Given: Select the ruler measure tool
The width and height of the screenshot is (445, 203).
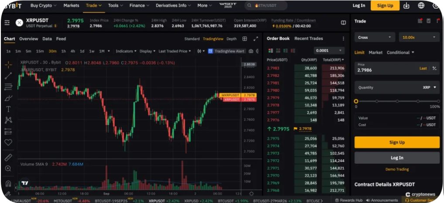Looking at the screenshot, I should pos(8,158).
